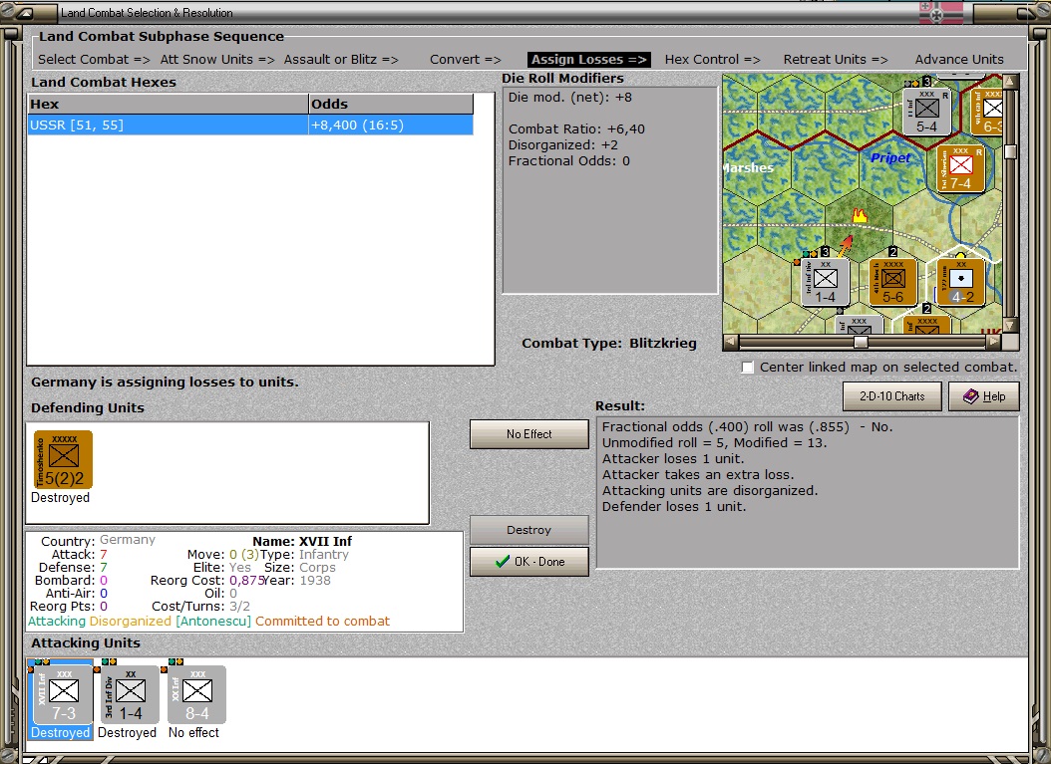This screenshot has width=1051, height=764.
Task: Click the Help book icon
Action: tap(970, 396)
